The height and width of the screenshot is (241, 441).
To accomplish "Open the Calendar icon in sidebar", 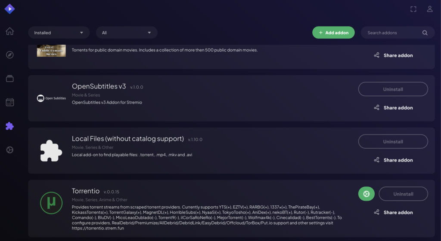I will [9, 102].
